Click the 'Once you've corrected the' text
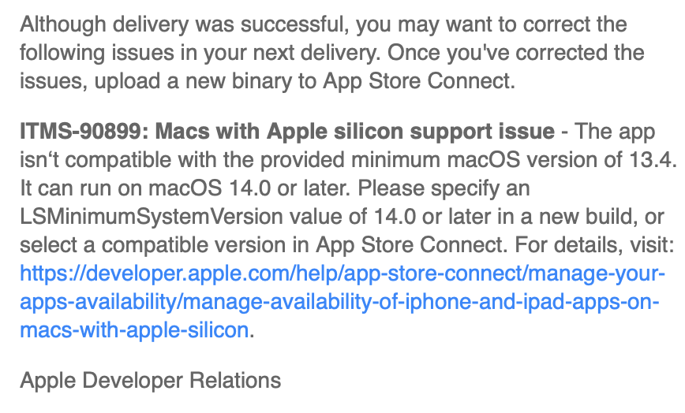Screen dimensions: 685x413 tap(516, 53)
